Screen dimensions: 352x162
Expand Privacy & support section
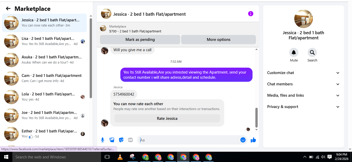304,107
